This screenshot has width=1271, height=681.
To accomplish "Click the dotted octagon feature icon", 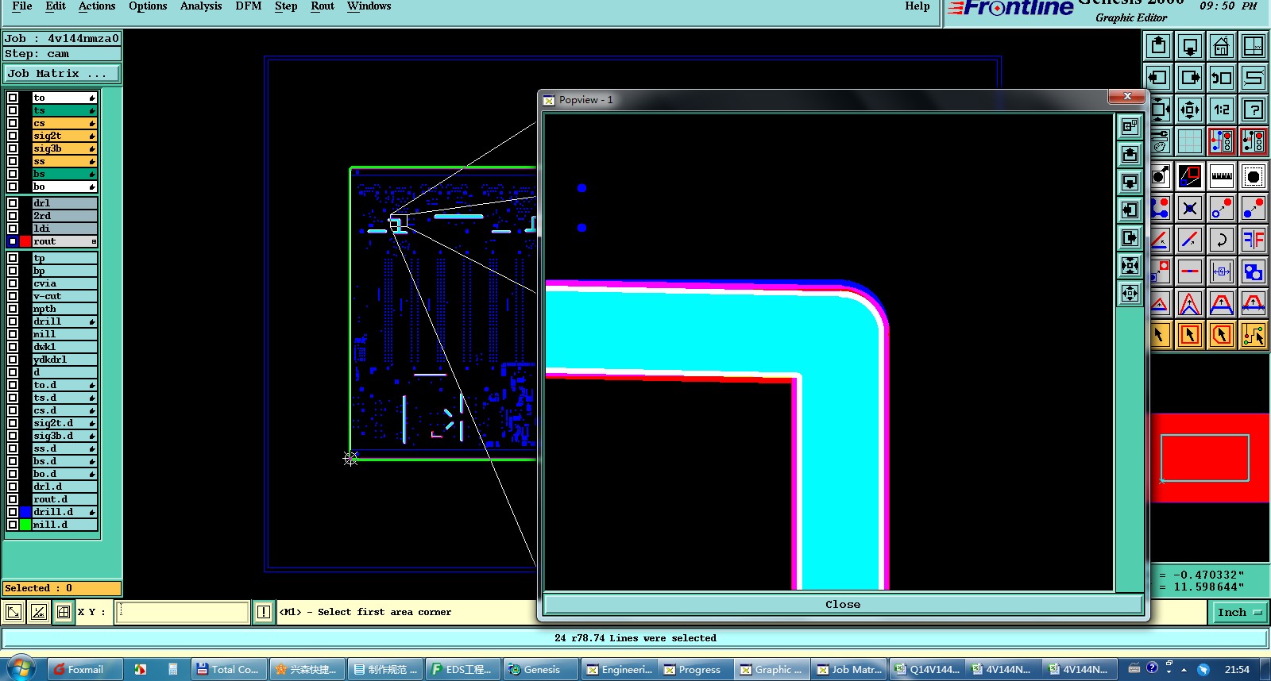I will [x=1254, y=176].
